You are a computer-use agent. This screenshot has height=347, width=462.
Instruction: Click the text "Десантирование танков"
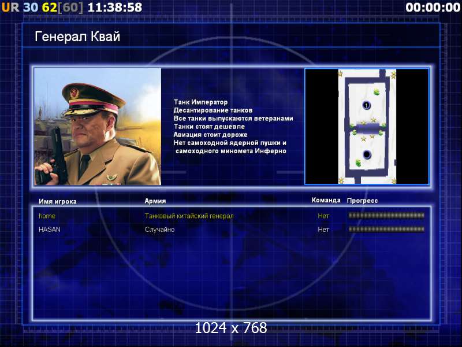[x=213, y=110]
